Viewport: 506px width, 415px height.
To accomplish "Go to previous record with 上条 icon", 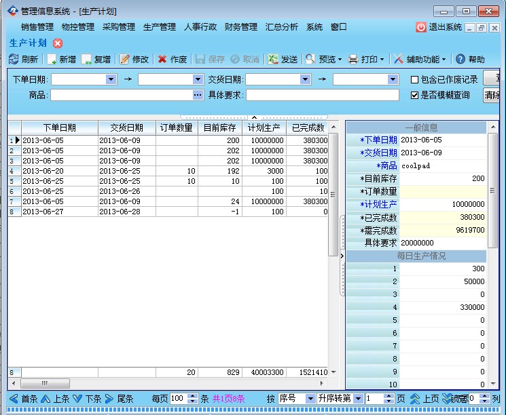I will pos(46,399).
